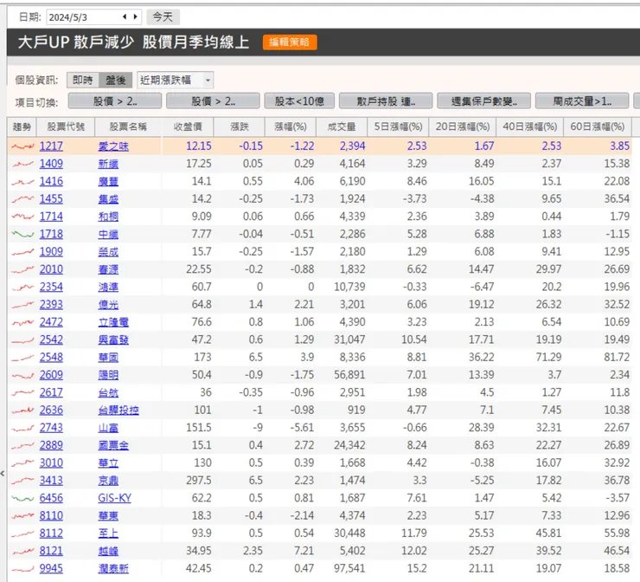Open stock code 2609 link
The image size is (640, 582).
(51, 374)
